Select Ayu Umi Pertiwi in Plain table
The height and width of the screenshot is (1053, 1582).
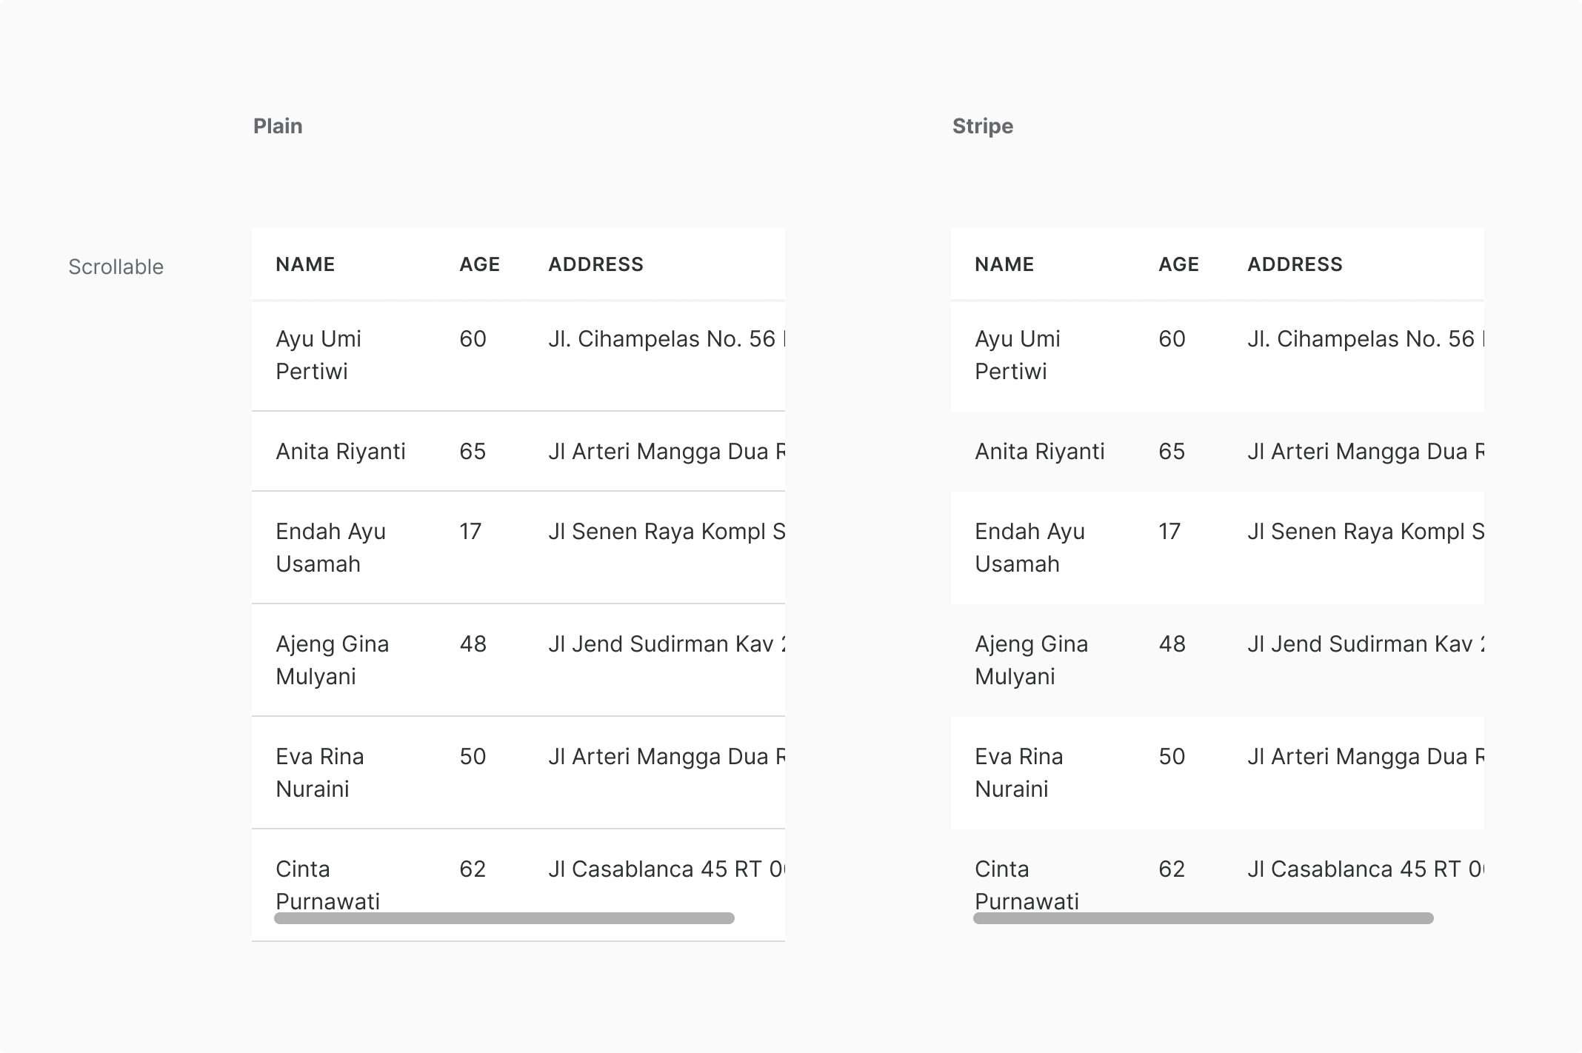pyautogui.click(x=318, y=355)
